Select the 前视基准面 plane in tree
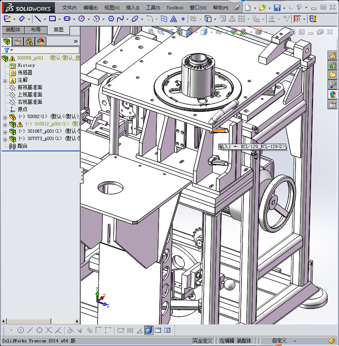The height and width of the screenshot is (346, 339). point(30,88)
